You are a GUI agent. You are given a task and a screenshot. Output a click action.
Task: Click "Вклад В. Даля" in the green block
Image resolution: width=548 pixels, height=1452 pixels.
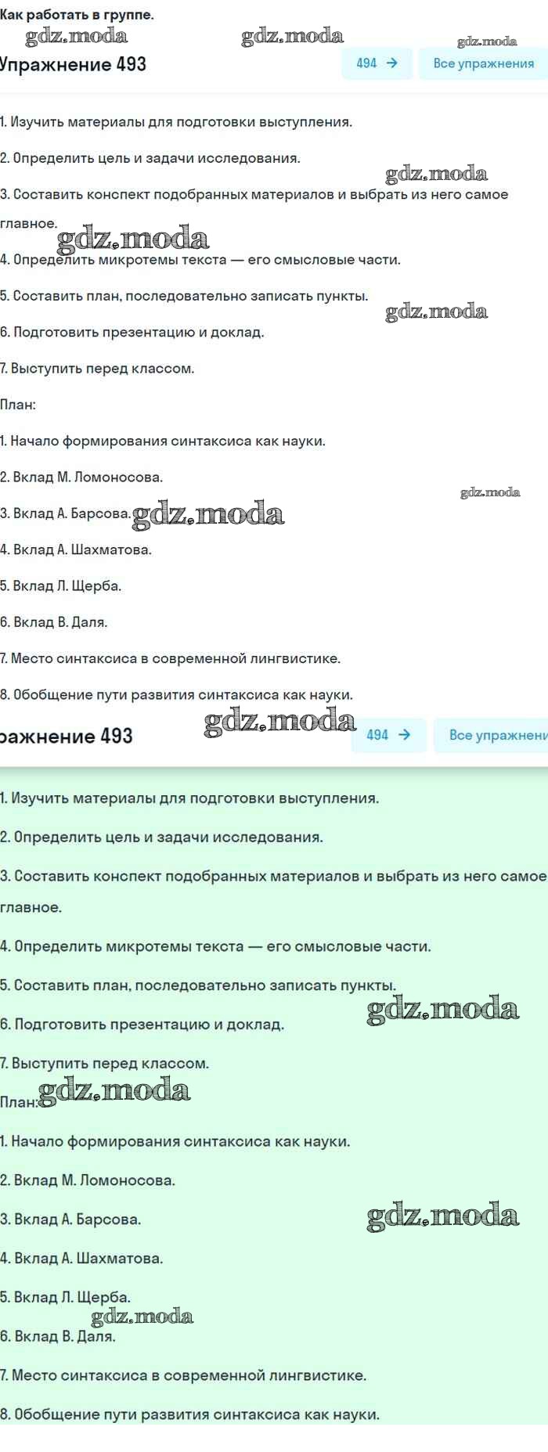pos(58,1336)
